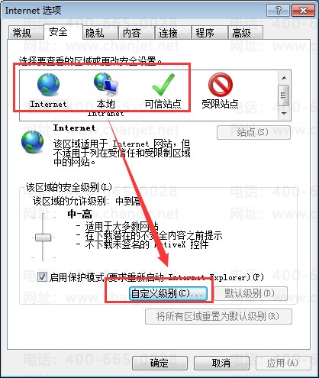The image size is (319, 378).
Task: Open the 程序 tab
Action: coord(205,33)
